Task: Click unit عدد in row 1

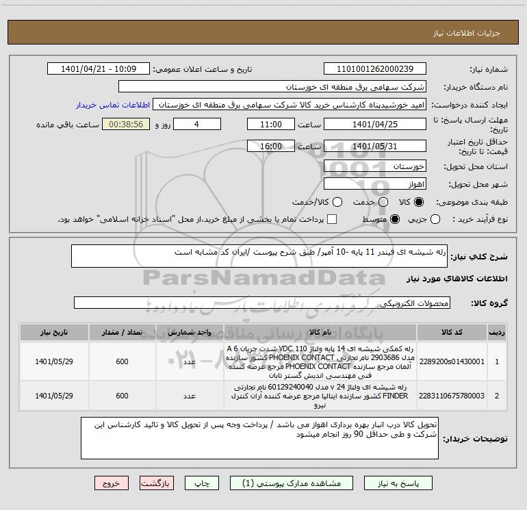Action: click(x=190, y=361)
